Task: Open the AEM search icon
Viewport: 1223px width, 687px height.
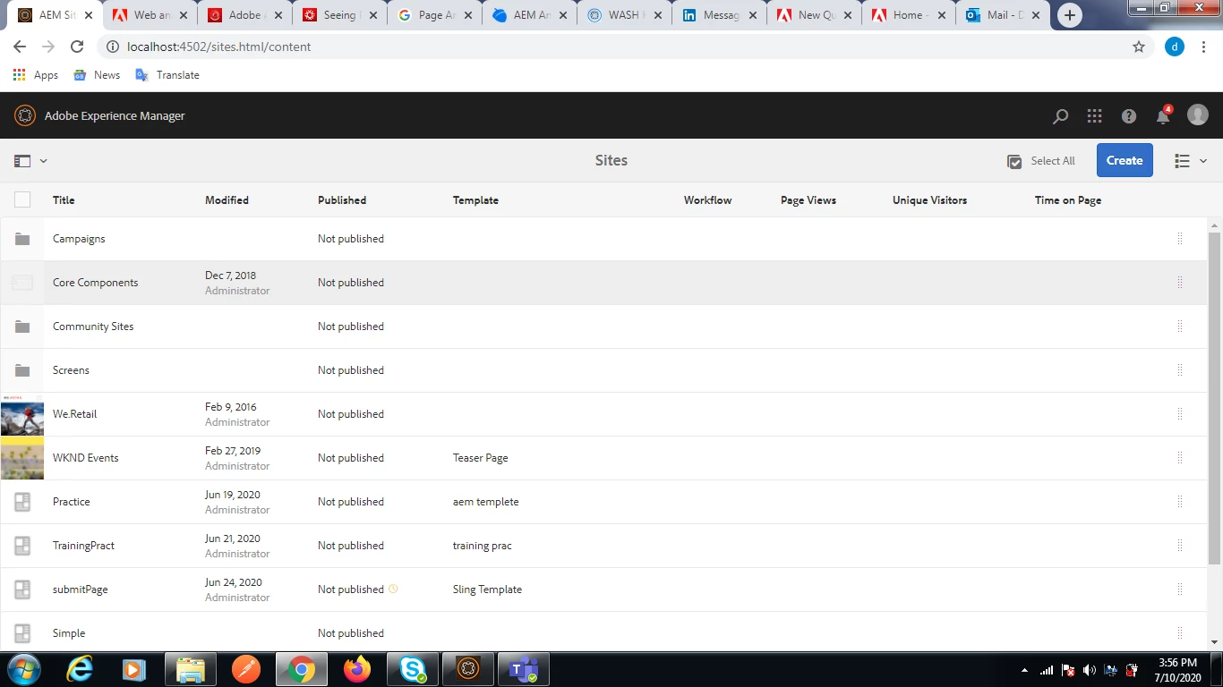Action: tap(1060, 116)
